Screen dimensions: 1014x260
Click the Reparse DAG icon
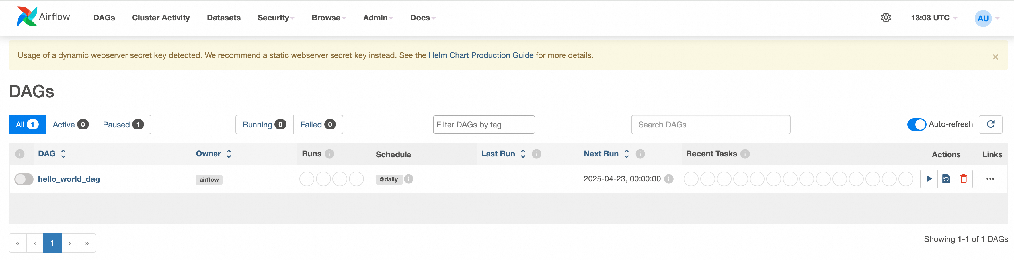[x=946, y=179]
